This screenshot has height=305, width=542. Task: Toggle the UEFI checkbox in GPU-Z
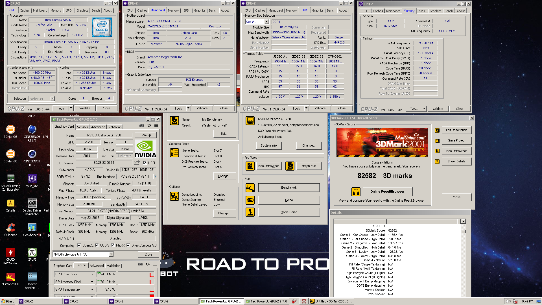pos(145,163)
